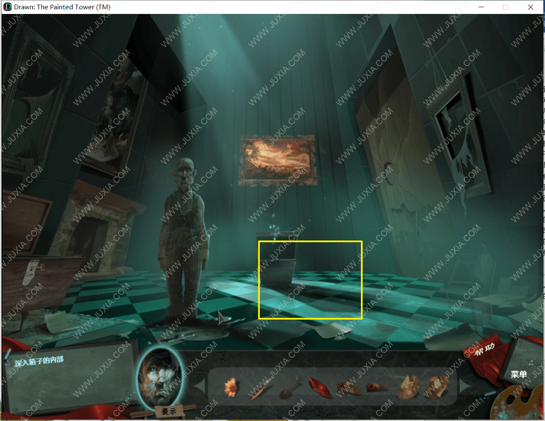Click the 提示 hint sign
This screenshot has height=421, width=545.
pyautogui.click(x=169, y=411)
